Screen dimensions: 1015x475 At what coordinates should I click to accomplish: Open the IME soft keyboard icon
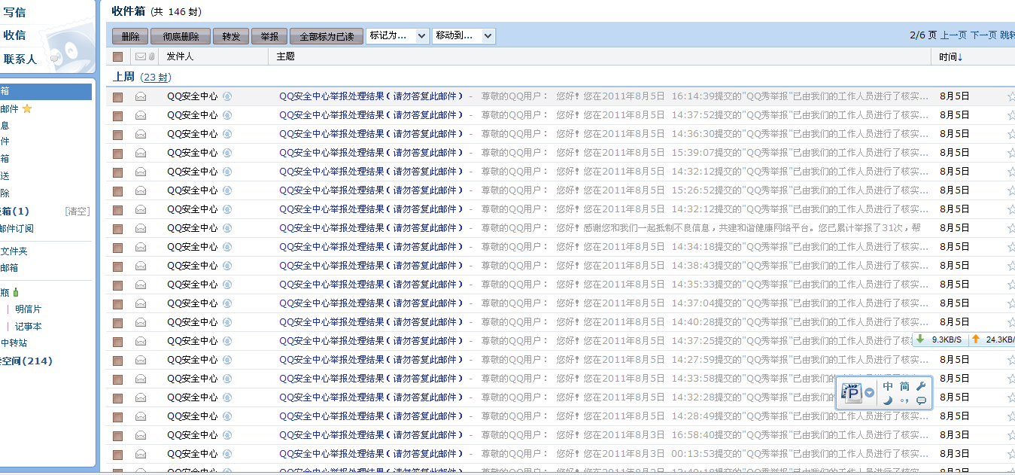tap(922, 400)
